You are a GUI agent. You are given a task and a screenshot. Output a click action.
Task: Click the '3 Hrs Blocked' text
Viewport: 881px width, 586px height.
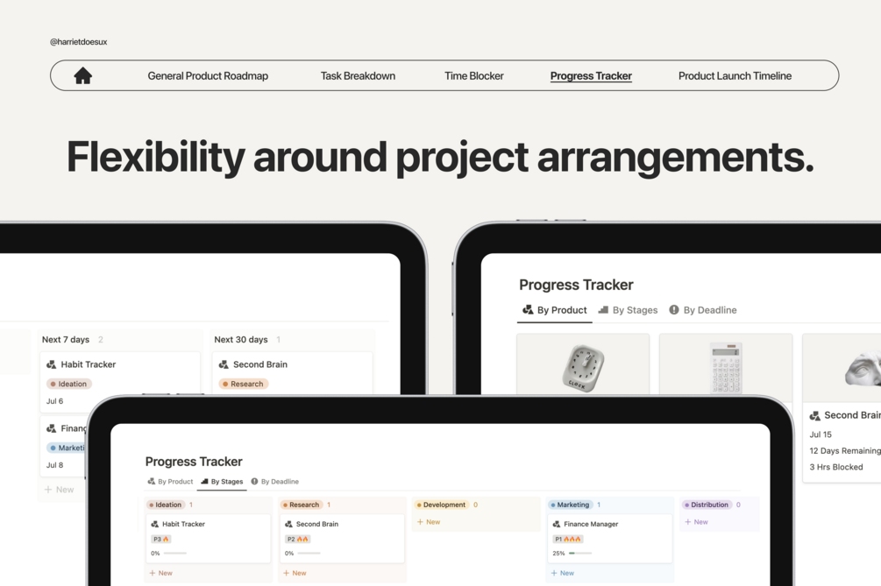pos(836,467)
